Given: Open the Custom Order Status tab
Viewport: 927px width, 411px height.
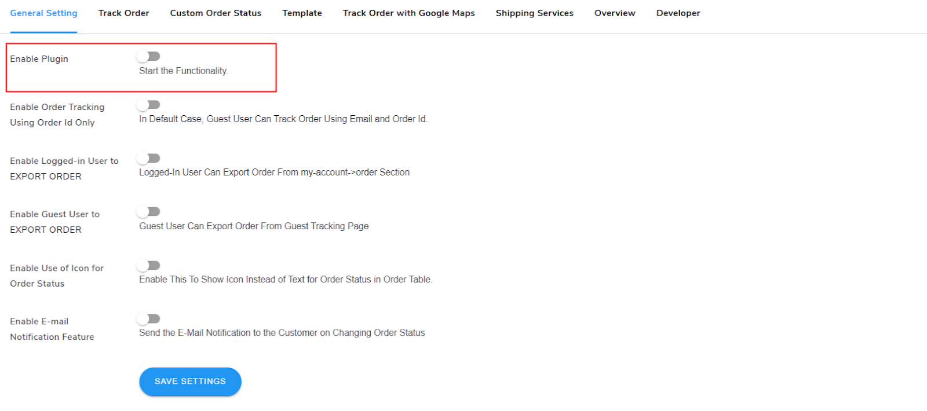Looking at the screenshot, I should [x=216, y=13].
